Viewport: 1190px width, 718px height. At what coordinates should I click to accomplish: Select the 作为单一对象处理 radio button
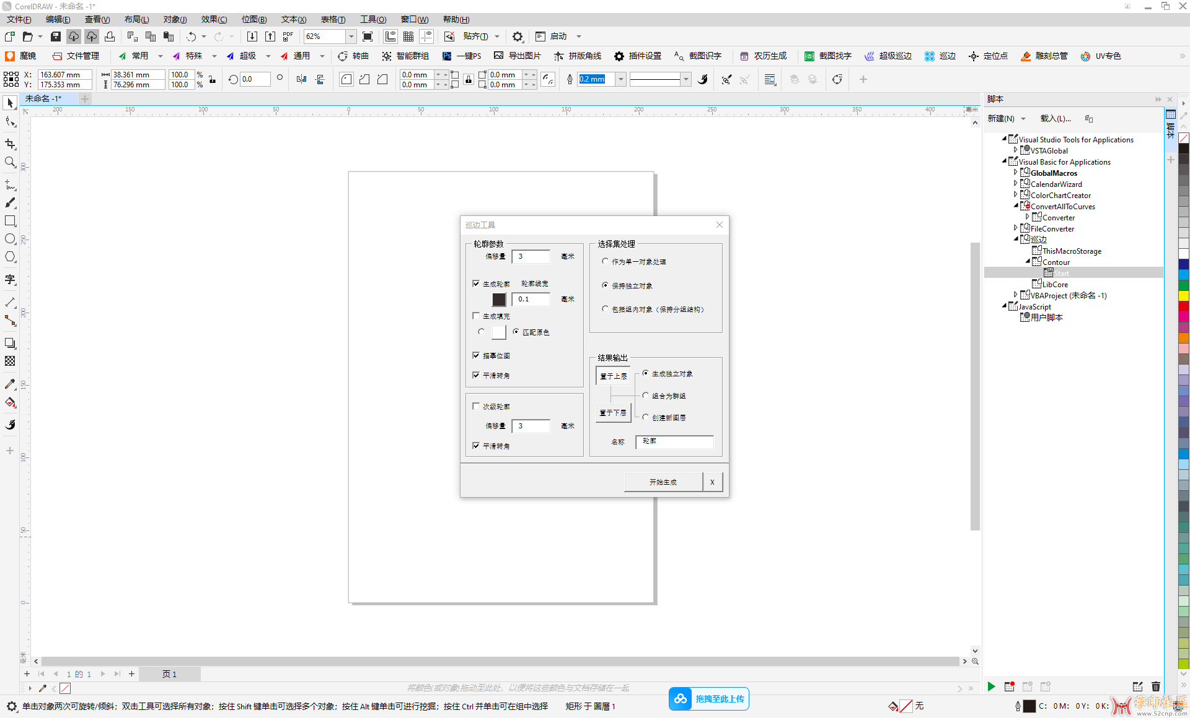[606, 261]
